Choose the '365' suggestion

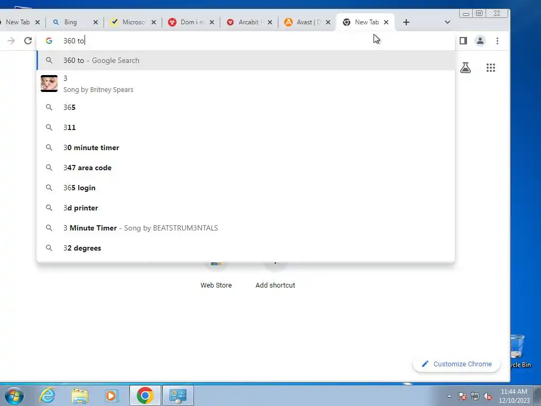pos(246,107)
